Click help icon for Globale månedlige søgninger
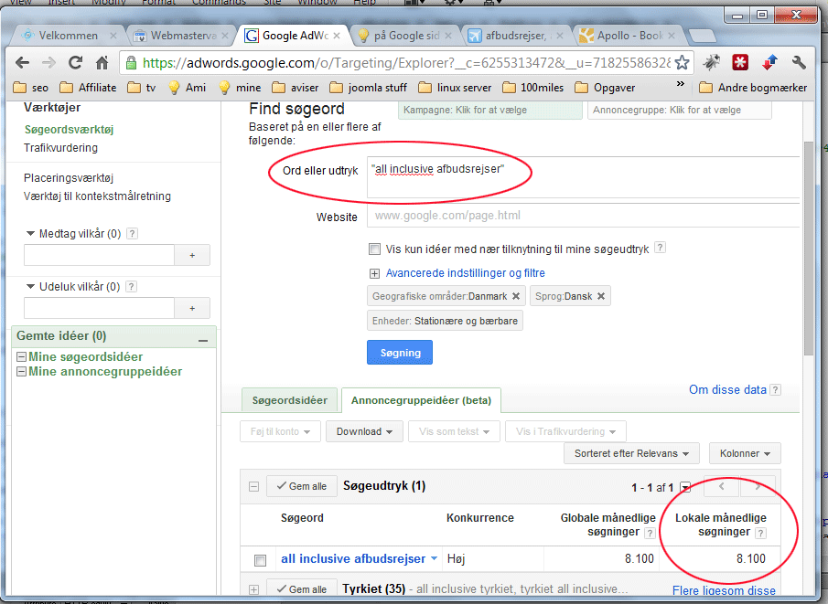The height and width of the screenshot is (604, 828). [x=650, y=533]
